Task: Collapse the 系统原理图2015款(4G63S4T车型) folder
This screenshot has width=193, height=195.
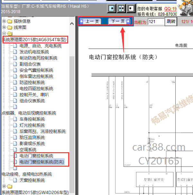Action: (x=4, y=33)
